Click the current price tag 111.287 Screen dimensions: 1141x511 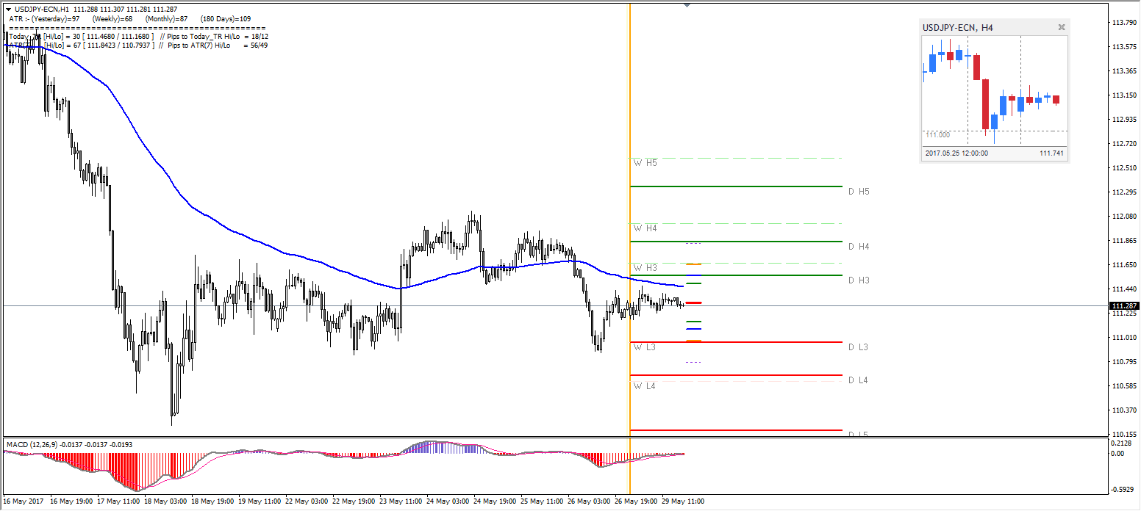[1125, 305]
